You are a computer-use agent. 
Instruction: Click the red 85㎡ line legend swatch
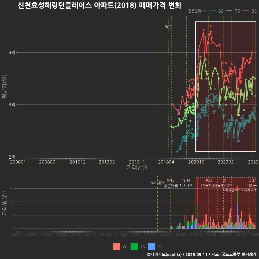tap(246, 11)
